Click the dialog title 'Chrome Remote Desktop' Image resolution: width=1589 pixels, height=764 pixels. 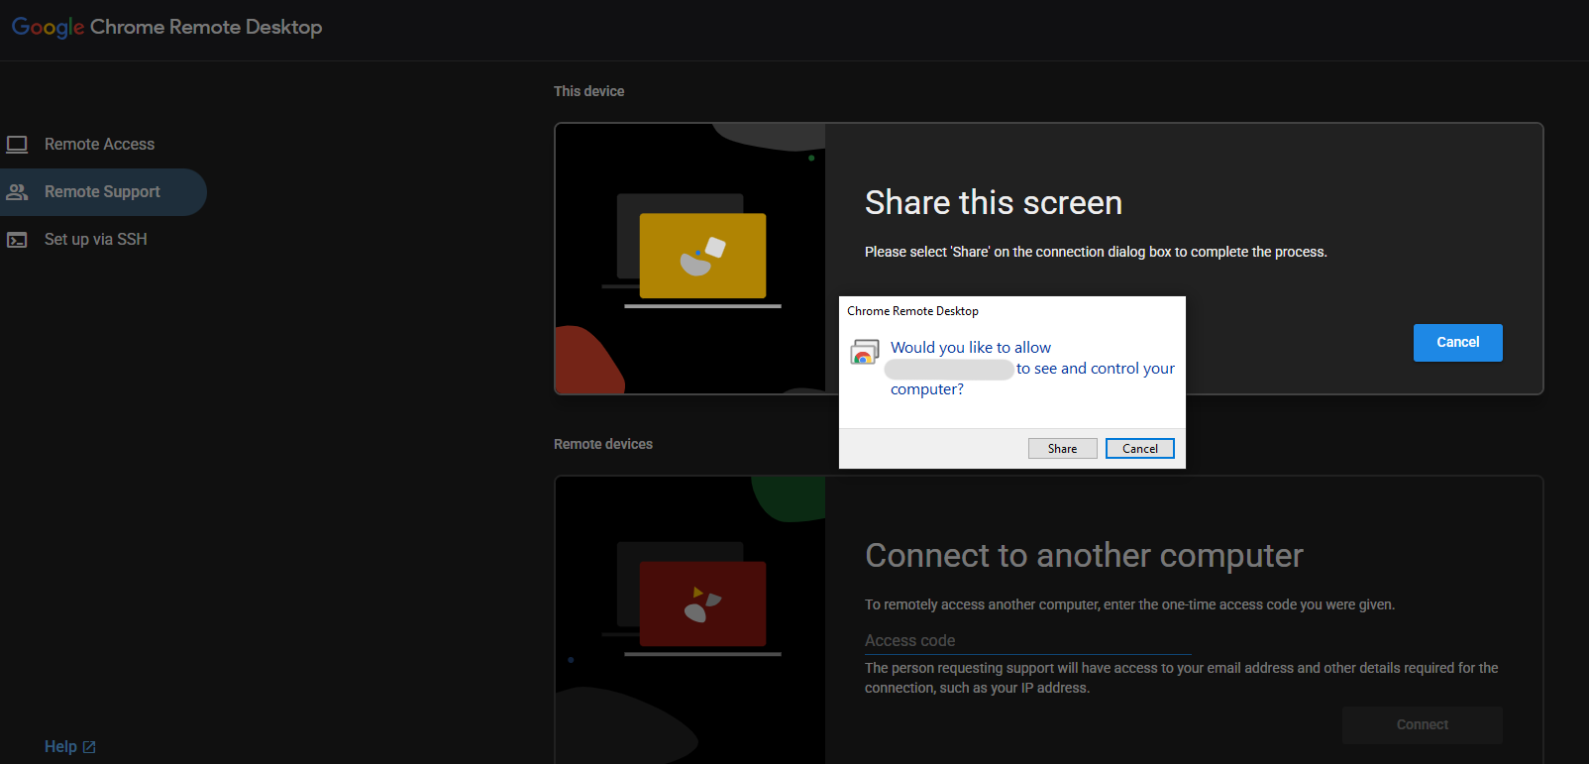click(x=912, y=311)
